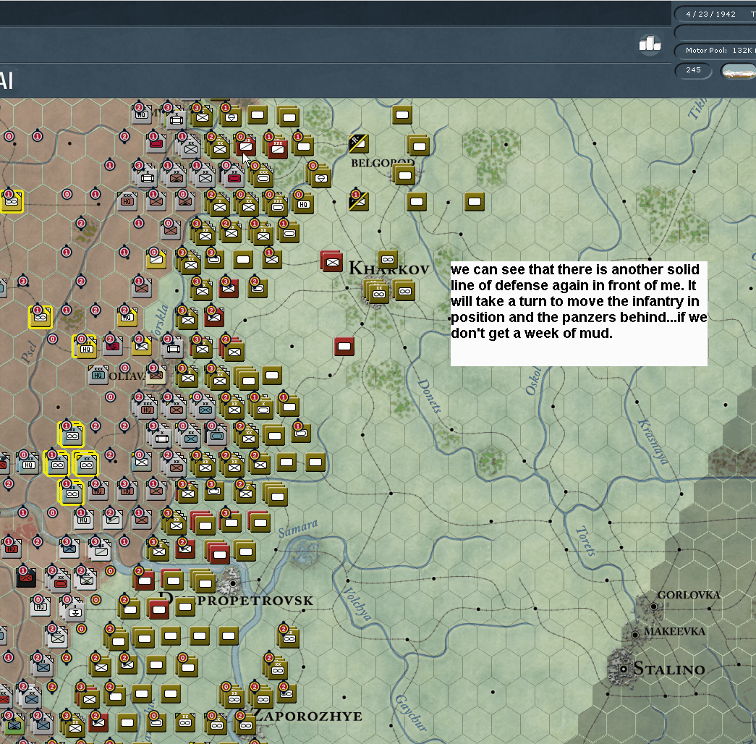
Task: Click the Stalino city marker
Action: (623, 669)
